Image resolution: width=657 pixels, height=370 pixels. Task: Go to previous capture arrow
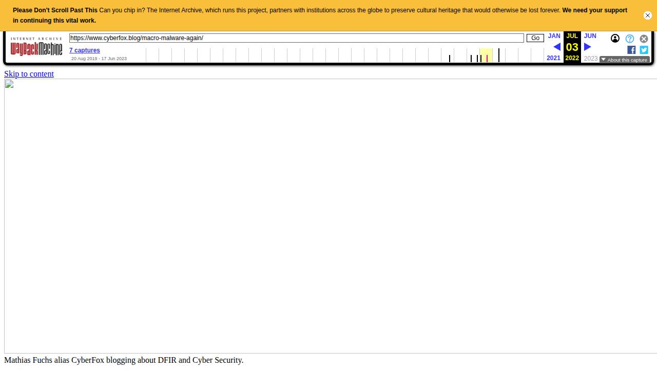point(557,47)
